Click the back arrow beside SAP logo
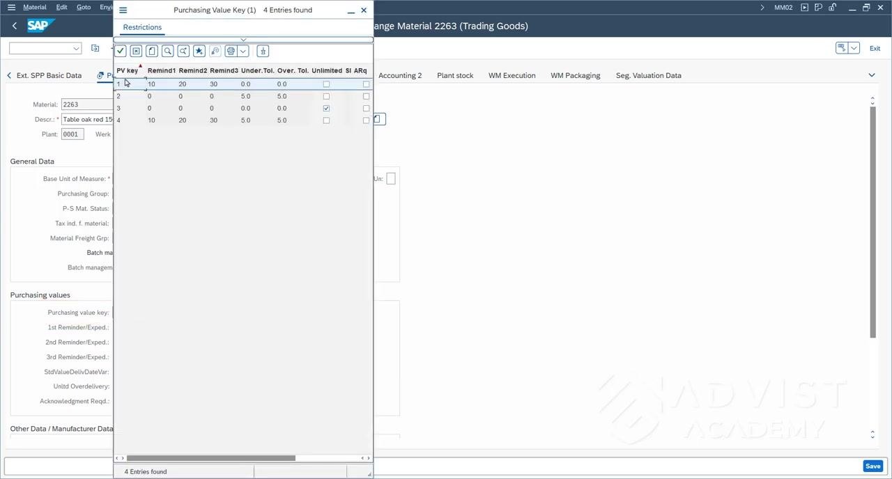This screenshot has width=892, height=479. [14, 26]
